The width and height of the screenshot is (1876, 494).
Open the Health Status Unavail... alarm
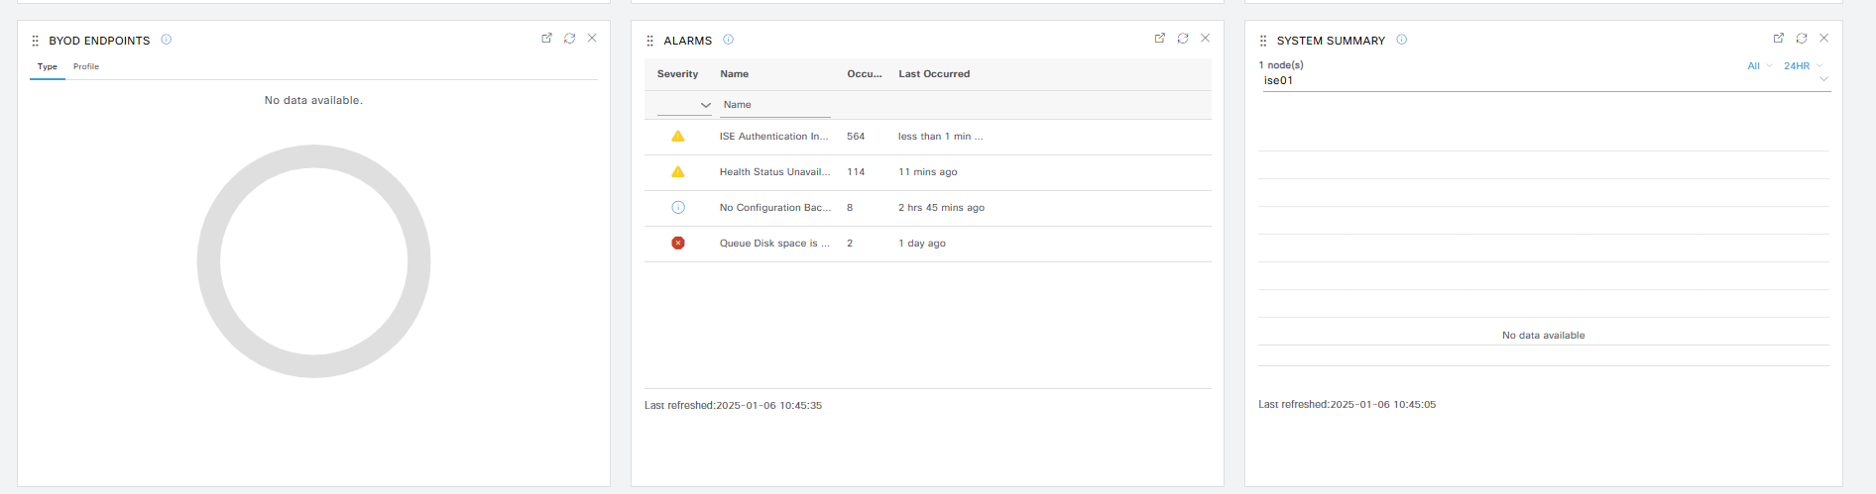tap(774, 172)
